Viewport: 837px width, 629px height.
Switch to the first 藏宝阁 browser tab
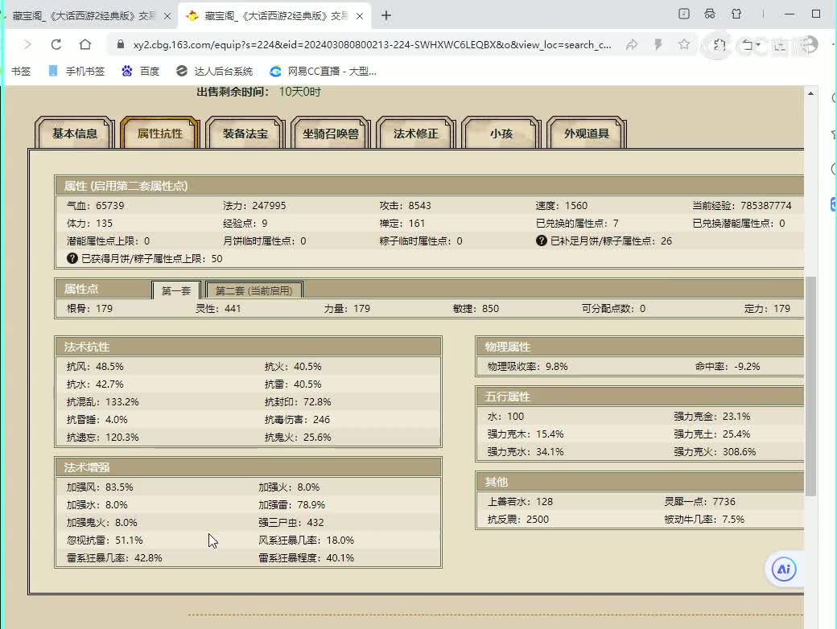85,16
